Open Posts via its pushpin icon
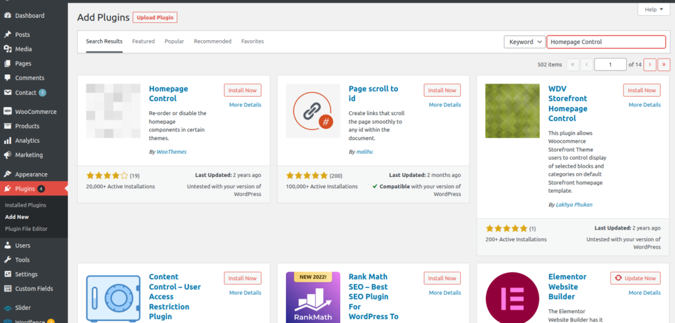 coord(7,34)
